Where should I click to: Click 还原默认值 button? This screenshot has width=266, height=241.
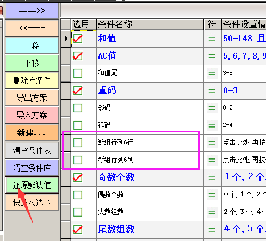[32, 185]
